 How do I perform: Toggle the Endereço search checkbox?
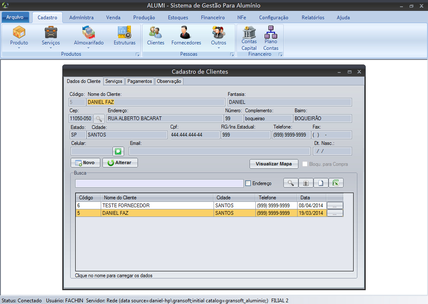[x=248, y=183]
